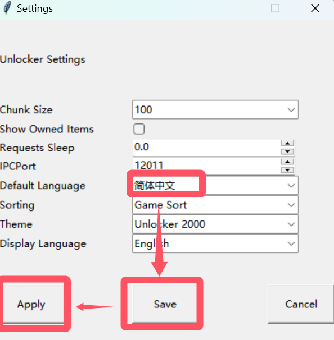Click the Save button
This screenshot has height=340, width=334.
(x=165, y=304)
